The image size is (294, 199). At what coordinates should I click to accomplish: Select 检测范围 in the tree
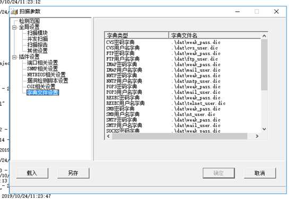pos(29,21)
